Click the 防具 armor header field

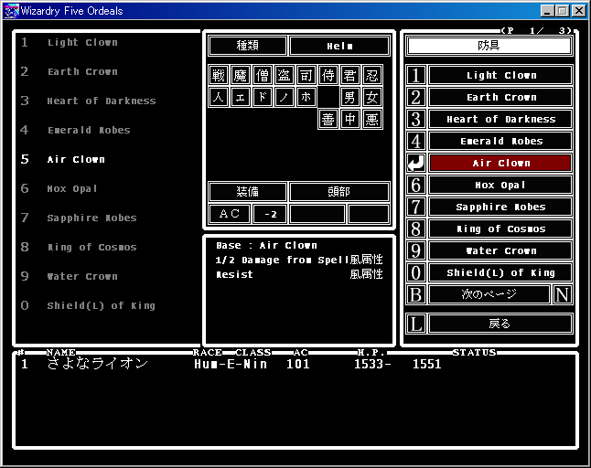pyautogui.click(x=489, y=46)
